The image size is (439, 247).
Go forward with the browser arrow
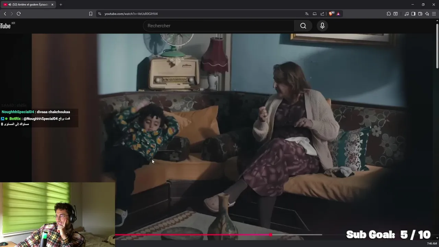[x=12, y=14]
